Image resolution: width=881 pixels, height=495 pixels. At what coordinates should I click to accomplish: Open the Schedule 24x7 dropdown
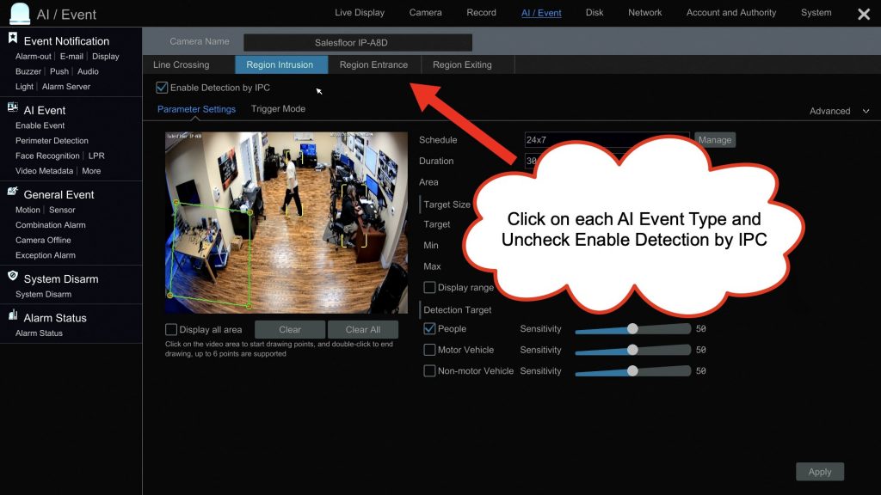click(x=607, y=139)
